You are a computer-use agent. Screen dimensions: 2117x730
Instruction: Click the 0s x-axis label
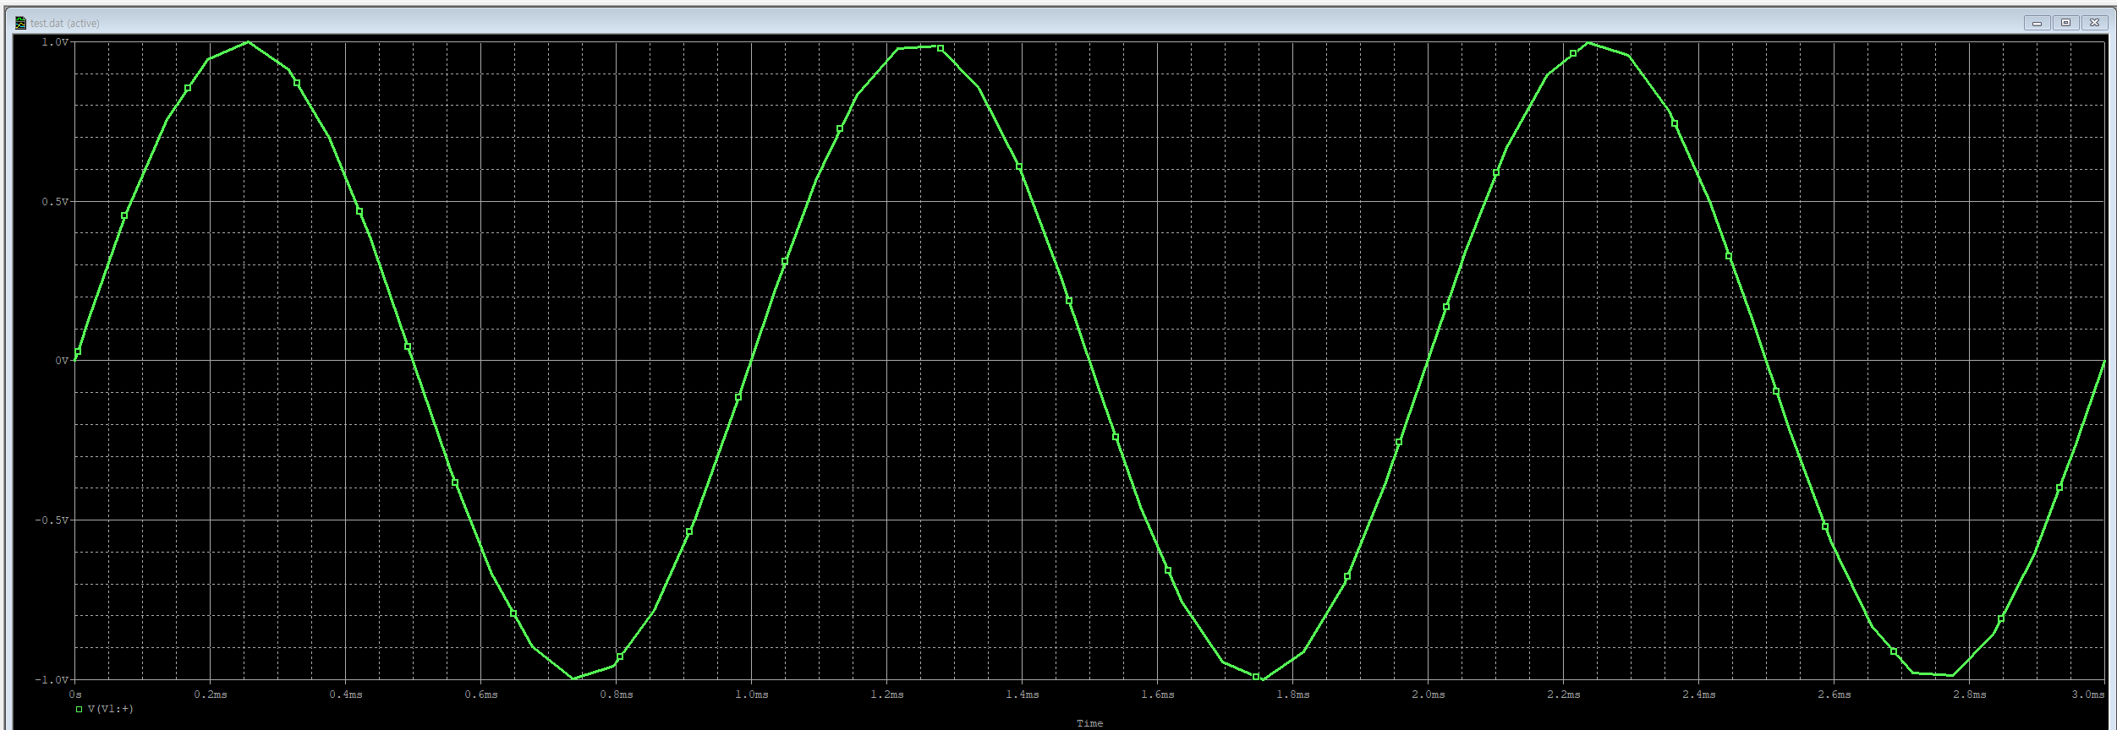(75, 695)
